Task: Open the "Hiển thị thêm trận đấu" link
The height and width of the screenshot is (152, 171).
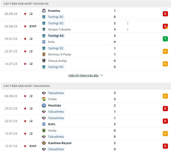Action: coord(83,76)
